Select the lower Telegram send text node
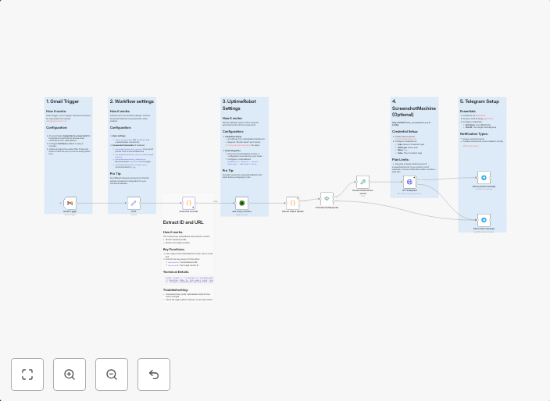 (x=484, y=220)
